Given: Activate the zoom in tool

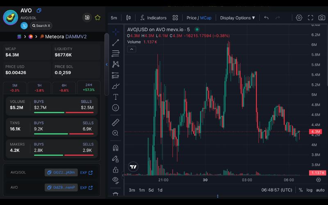Looking at the screenshot, I should coord(115,133).
